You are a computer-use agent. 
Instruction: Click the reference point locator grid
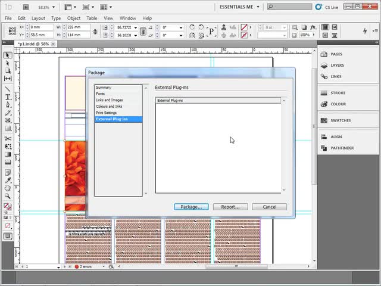coord(13,31)
